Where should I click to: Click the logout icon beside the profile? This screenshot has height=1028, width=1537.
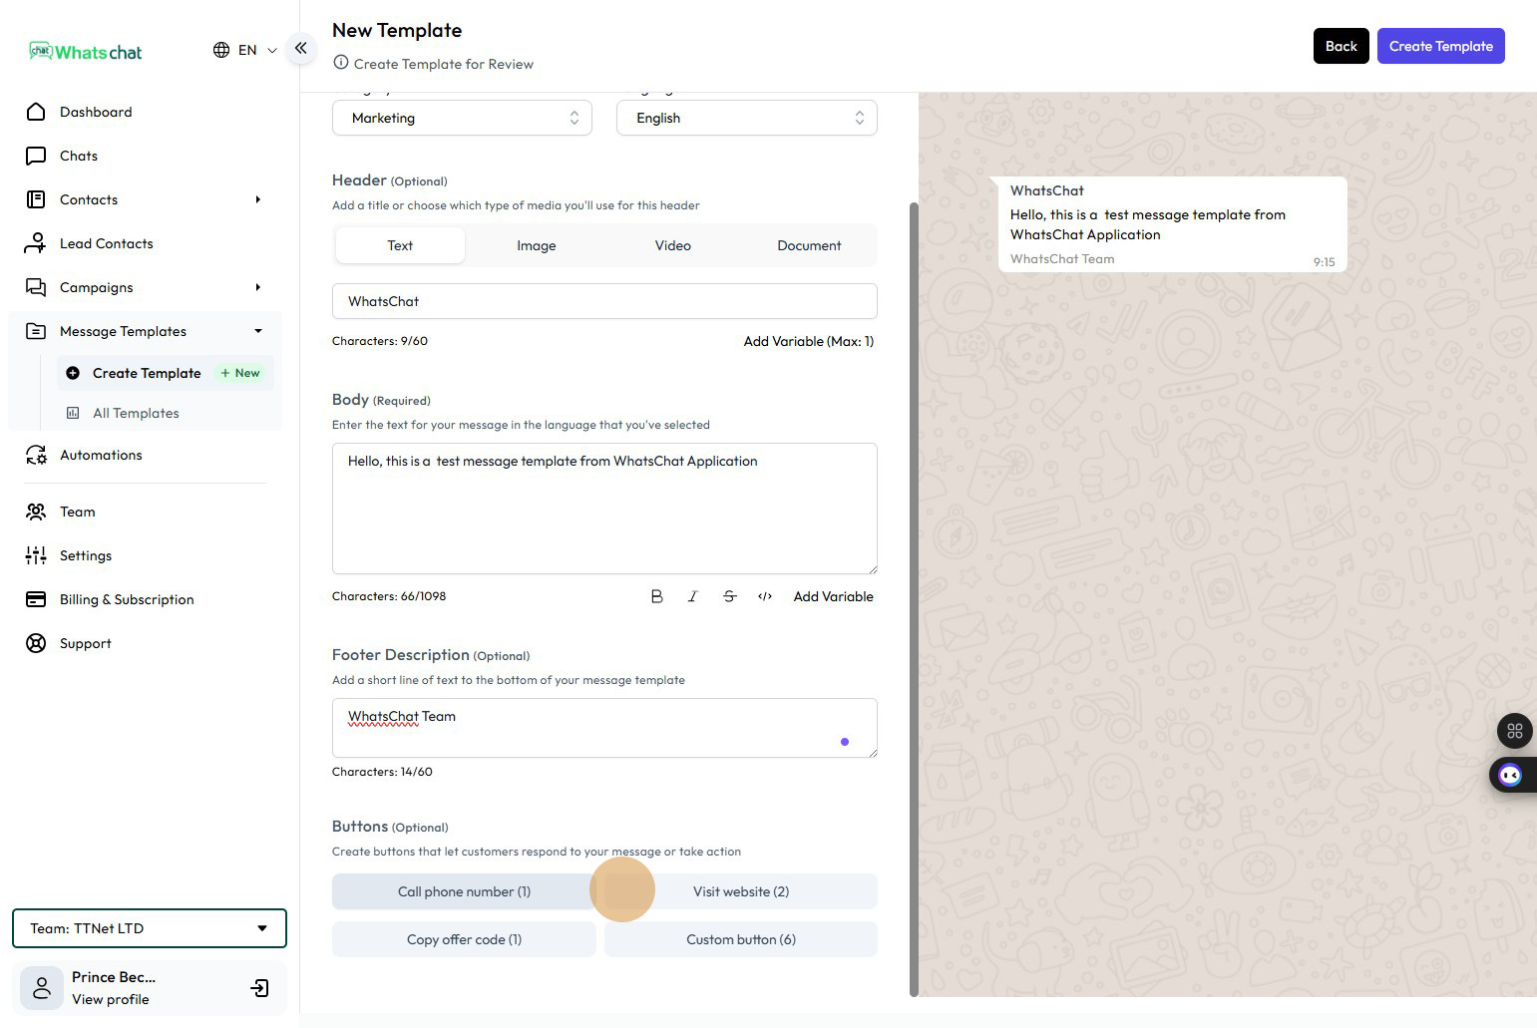pos(259,988)
